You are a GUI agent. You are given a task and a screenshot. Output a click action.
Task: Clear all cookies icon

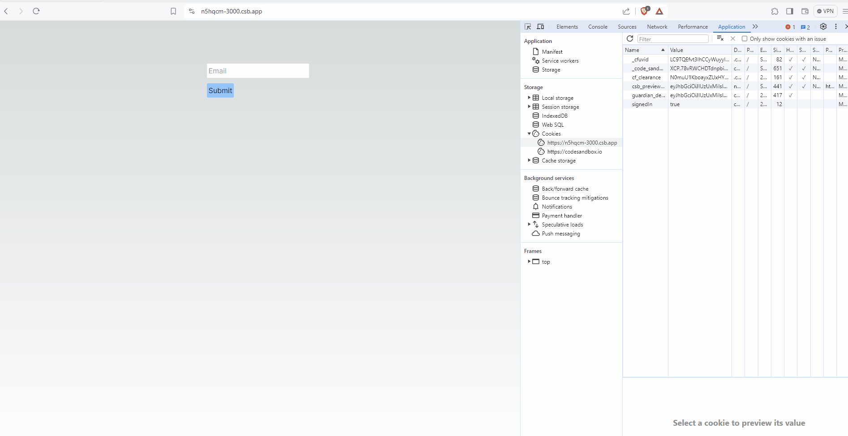coord(720,39)
